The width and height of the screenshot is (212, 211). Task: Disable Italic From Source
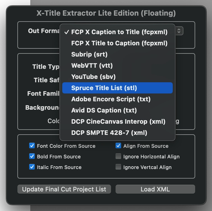(32, 167)
